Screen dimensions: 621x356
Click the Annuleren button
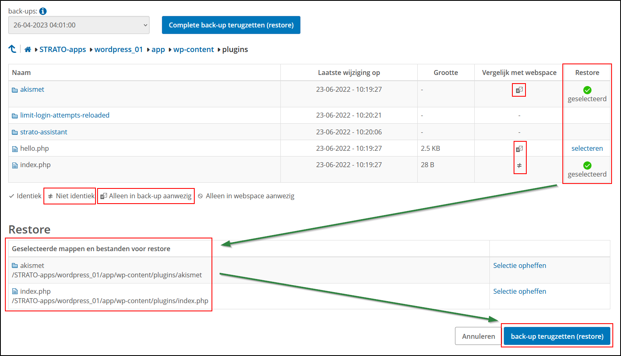tap(478, 336)
